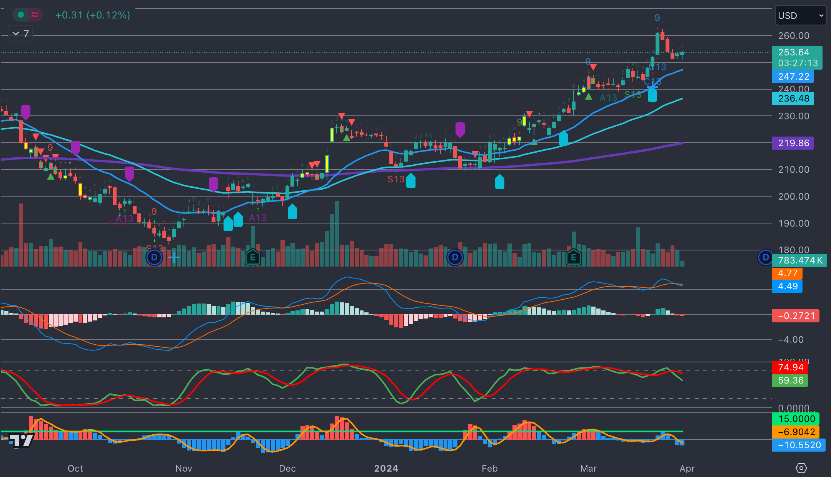Click the blue 9 count above the March peak
The image size is (831, 477).
[657, 18]
